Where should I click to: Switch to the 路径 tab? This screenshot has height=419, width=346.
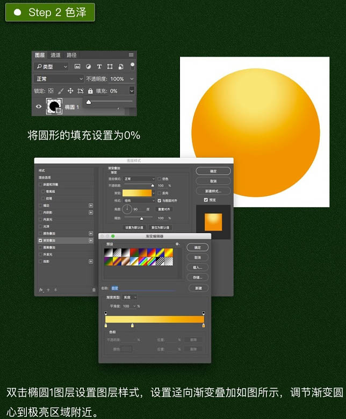tap(71, 55)
